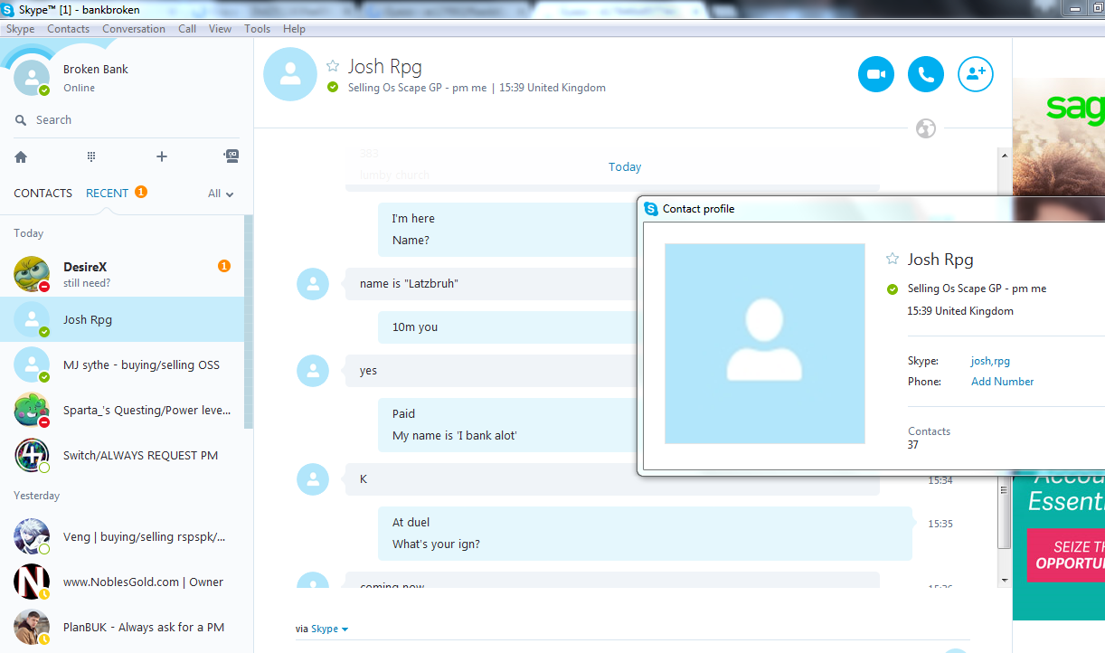Open the Skype menu
The width and height of the screenshot is (1105, 653).
point(21,29)
